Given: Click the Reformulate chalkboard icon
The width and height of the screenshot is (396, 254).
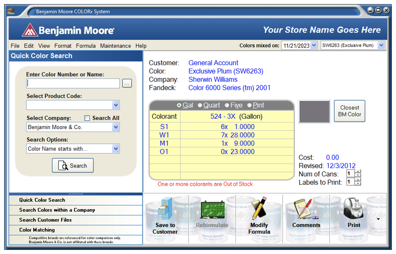Looking at the screenshot, I should [x=212, y=210].
